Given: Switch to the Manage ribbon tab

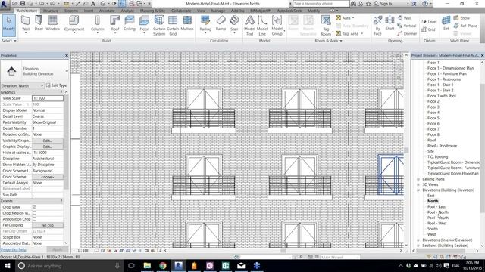Looking at the screenshot, I should (x=218, y=11).
